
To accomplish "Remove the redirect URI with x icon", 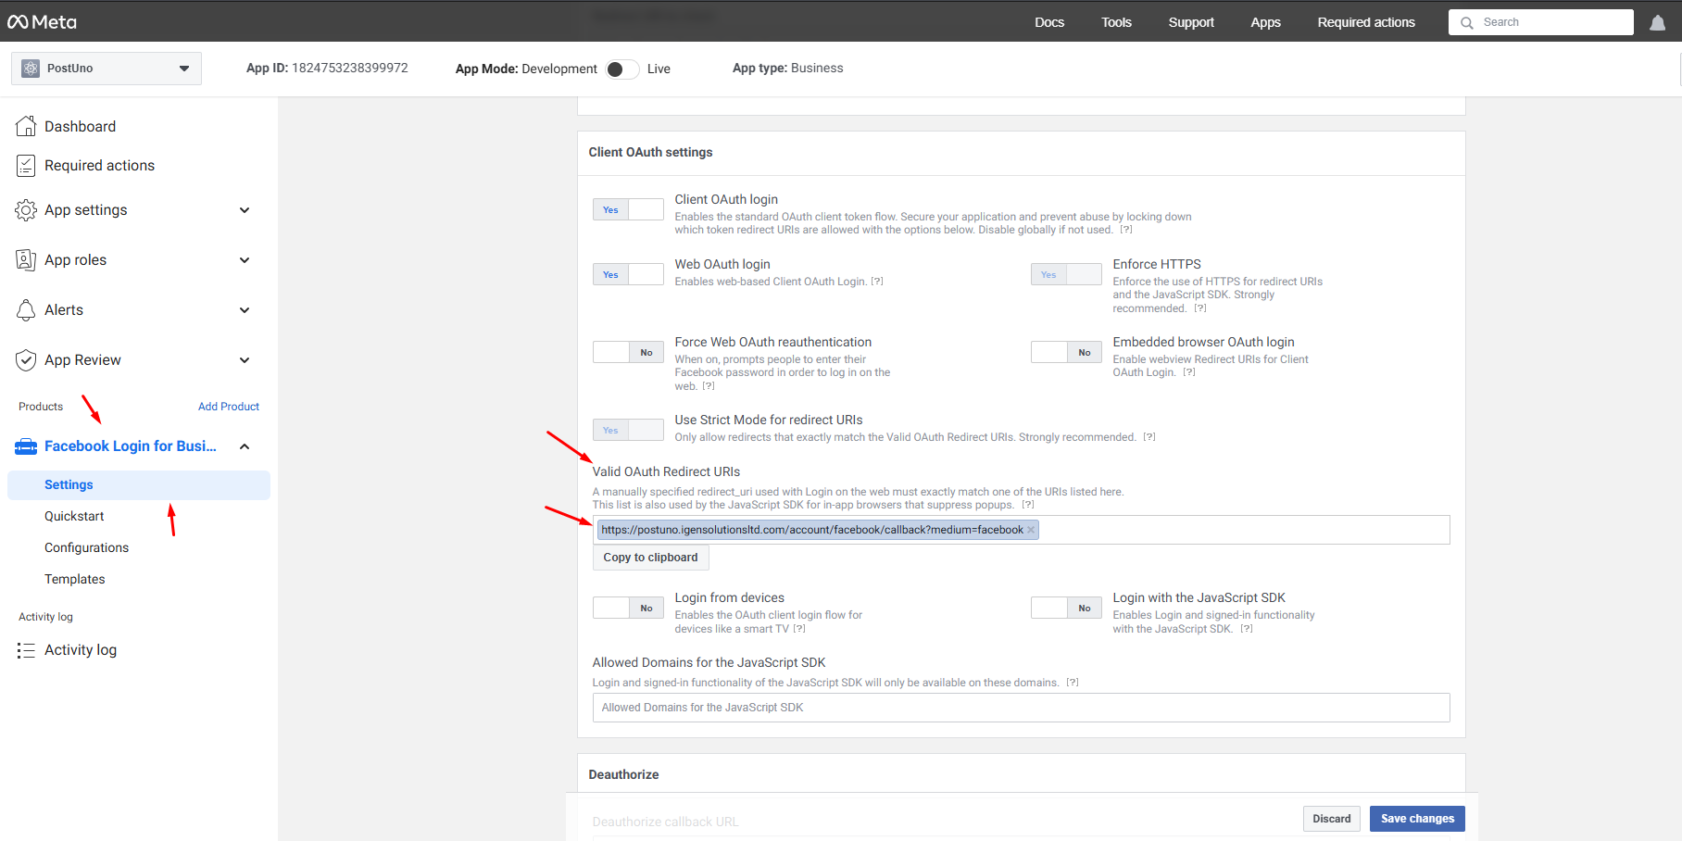I will (1031, 530).
